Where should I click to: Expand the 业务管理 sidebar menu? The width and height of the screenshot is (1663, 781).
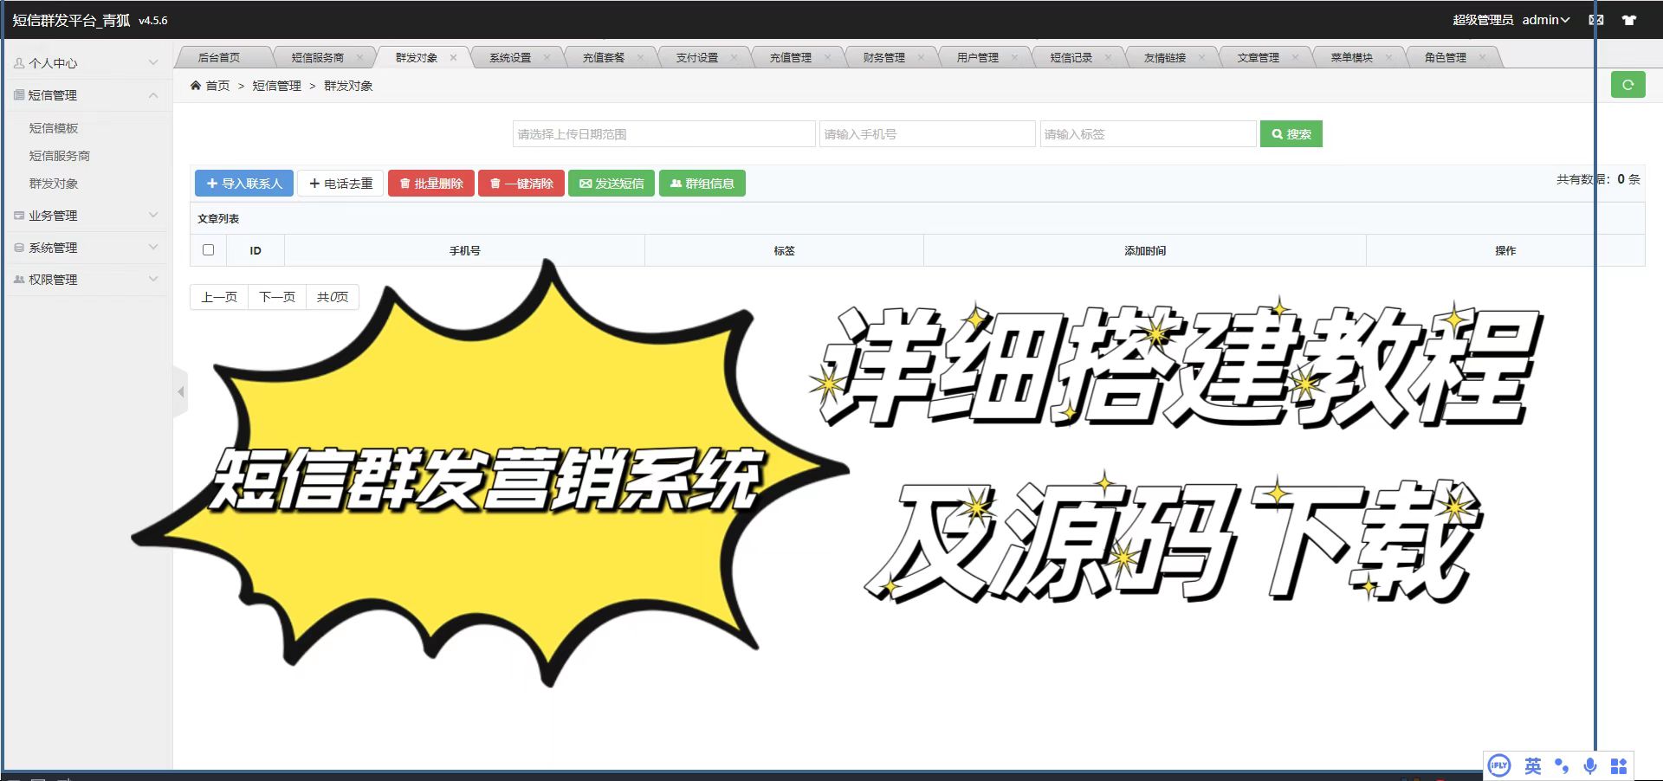point(87,215)
